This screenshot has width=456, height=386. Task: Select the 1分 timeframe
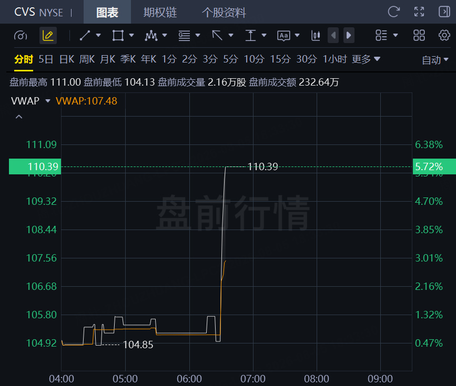tap(169, 59)
